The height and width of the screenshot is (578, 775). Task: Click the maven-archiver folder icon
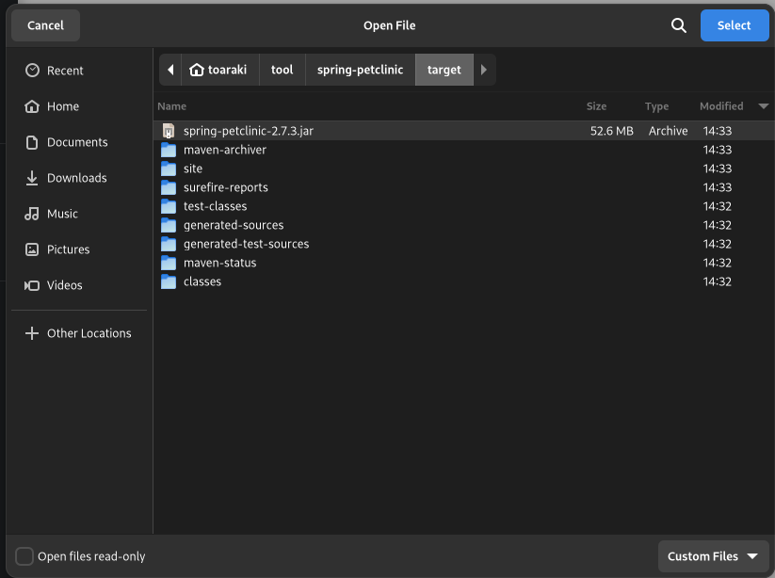[169, 150]
